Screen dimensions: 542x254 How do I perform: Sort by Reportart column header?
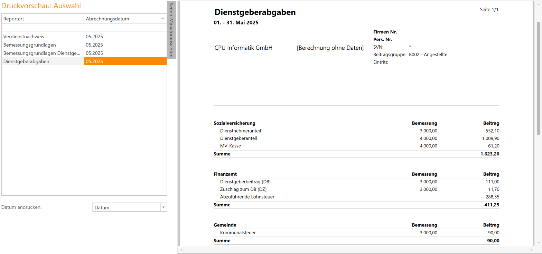pyautogui.click(x=43, y=19)
